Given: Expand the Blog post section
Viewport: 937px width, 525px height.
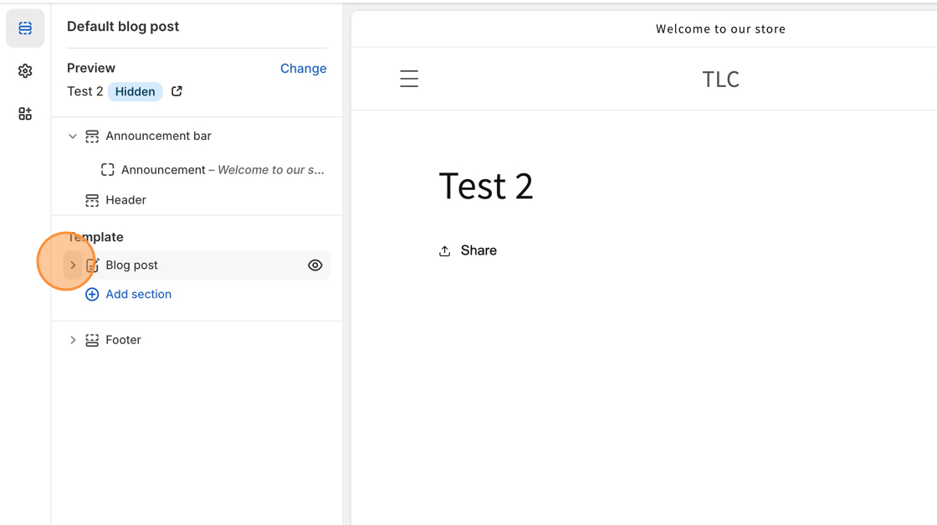Looking at the screenshot, I should 73,265.
